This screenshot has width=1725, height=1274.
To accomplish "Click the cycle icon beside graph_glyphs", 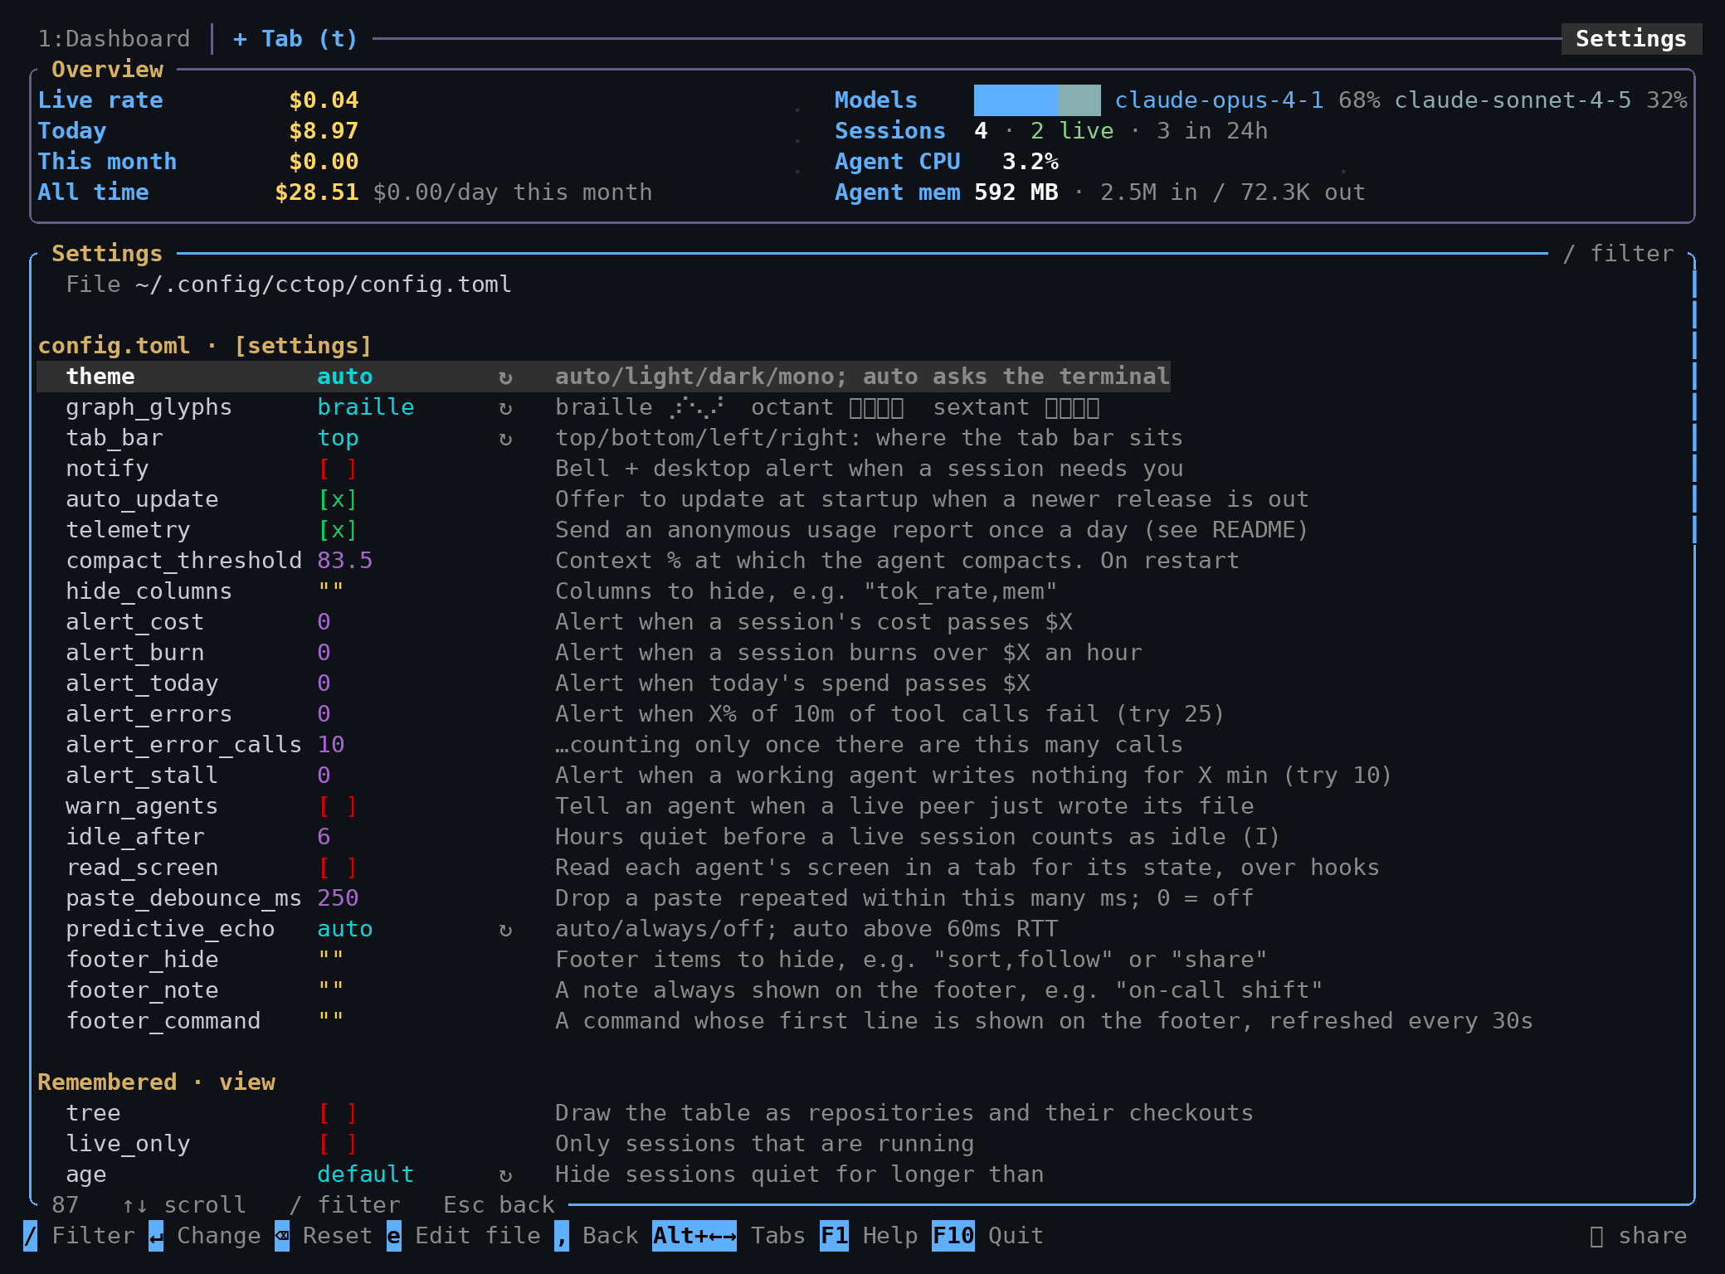I will point(505,408).
